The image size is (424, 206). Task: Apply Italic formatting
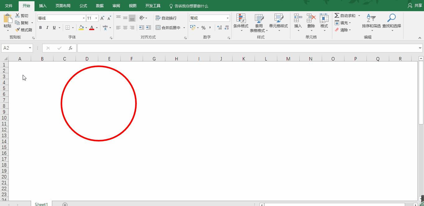click(47, 28)
